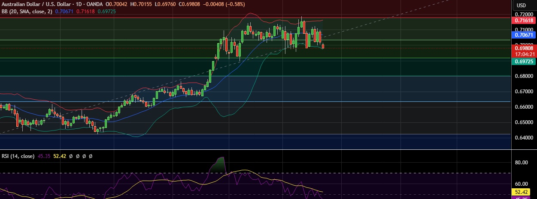This screenshot has width=537, height=199.
Task: Select the RSI (14, close) indicator legend
Action: pyautogui.click(x=18, y=156)
